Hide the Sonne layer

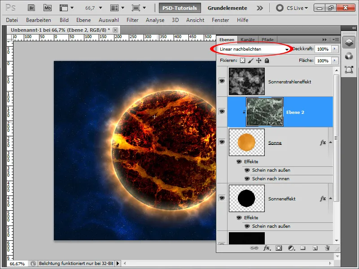pyautogui.click(x=222, y=142)
